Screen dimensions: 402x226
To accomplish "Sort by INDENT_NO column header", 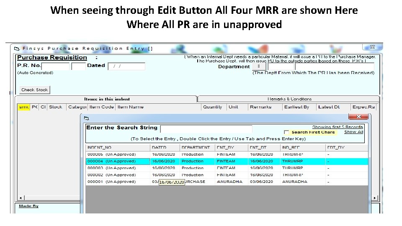I will click(x=118, y=148).
